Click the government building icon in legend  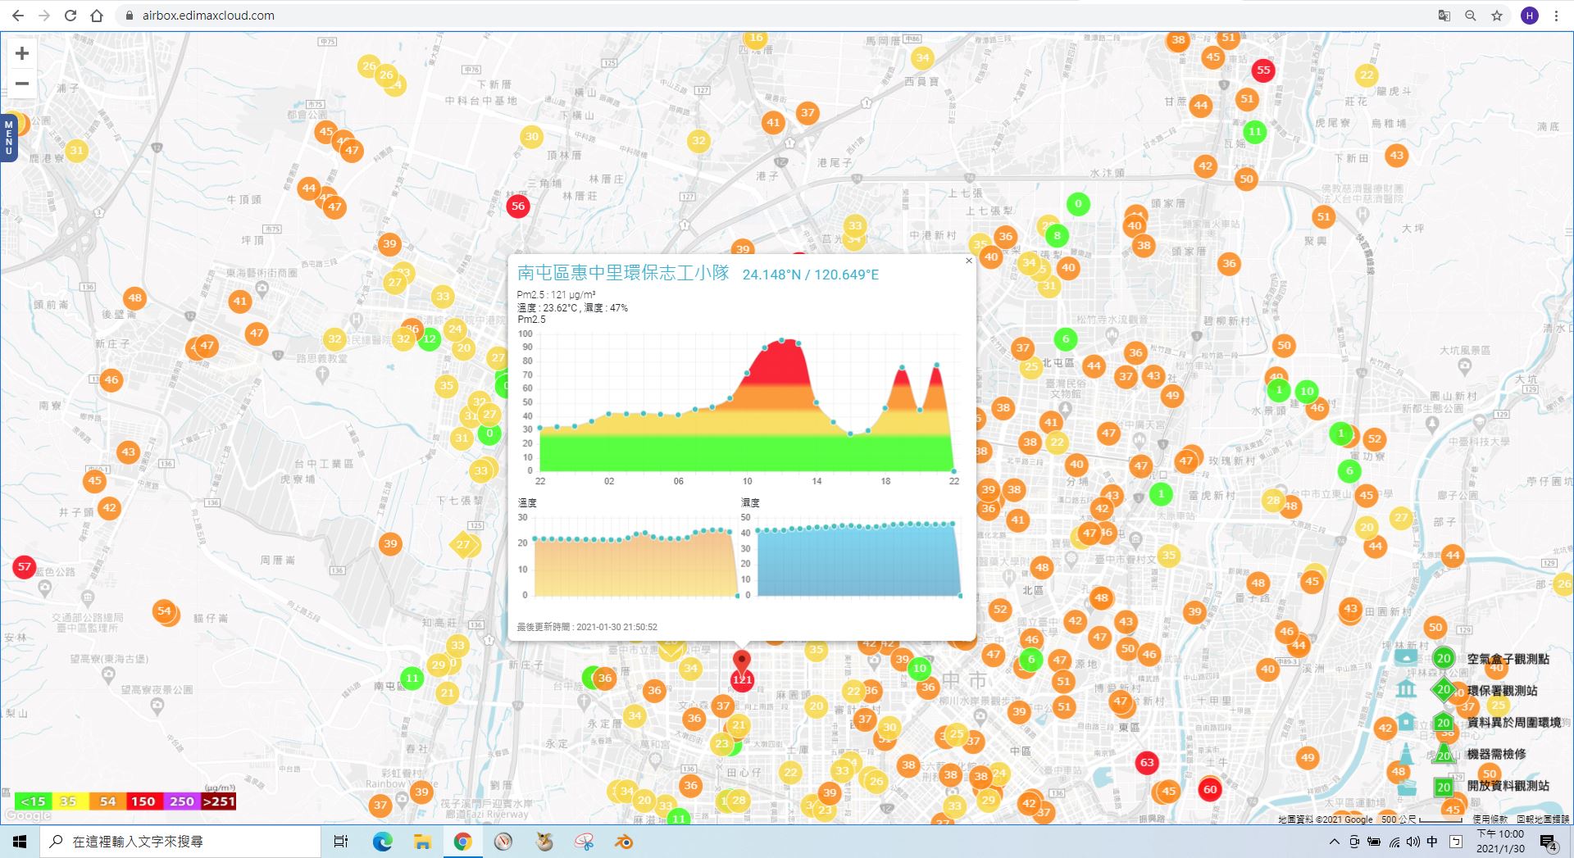pos(1406,688)
